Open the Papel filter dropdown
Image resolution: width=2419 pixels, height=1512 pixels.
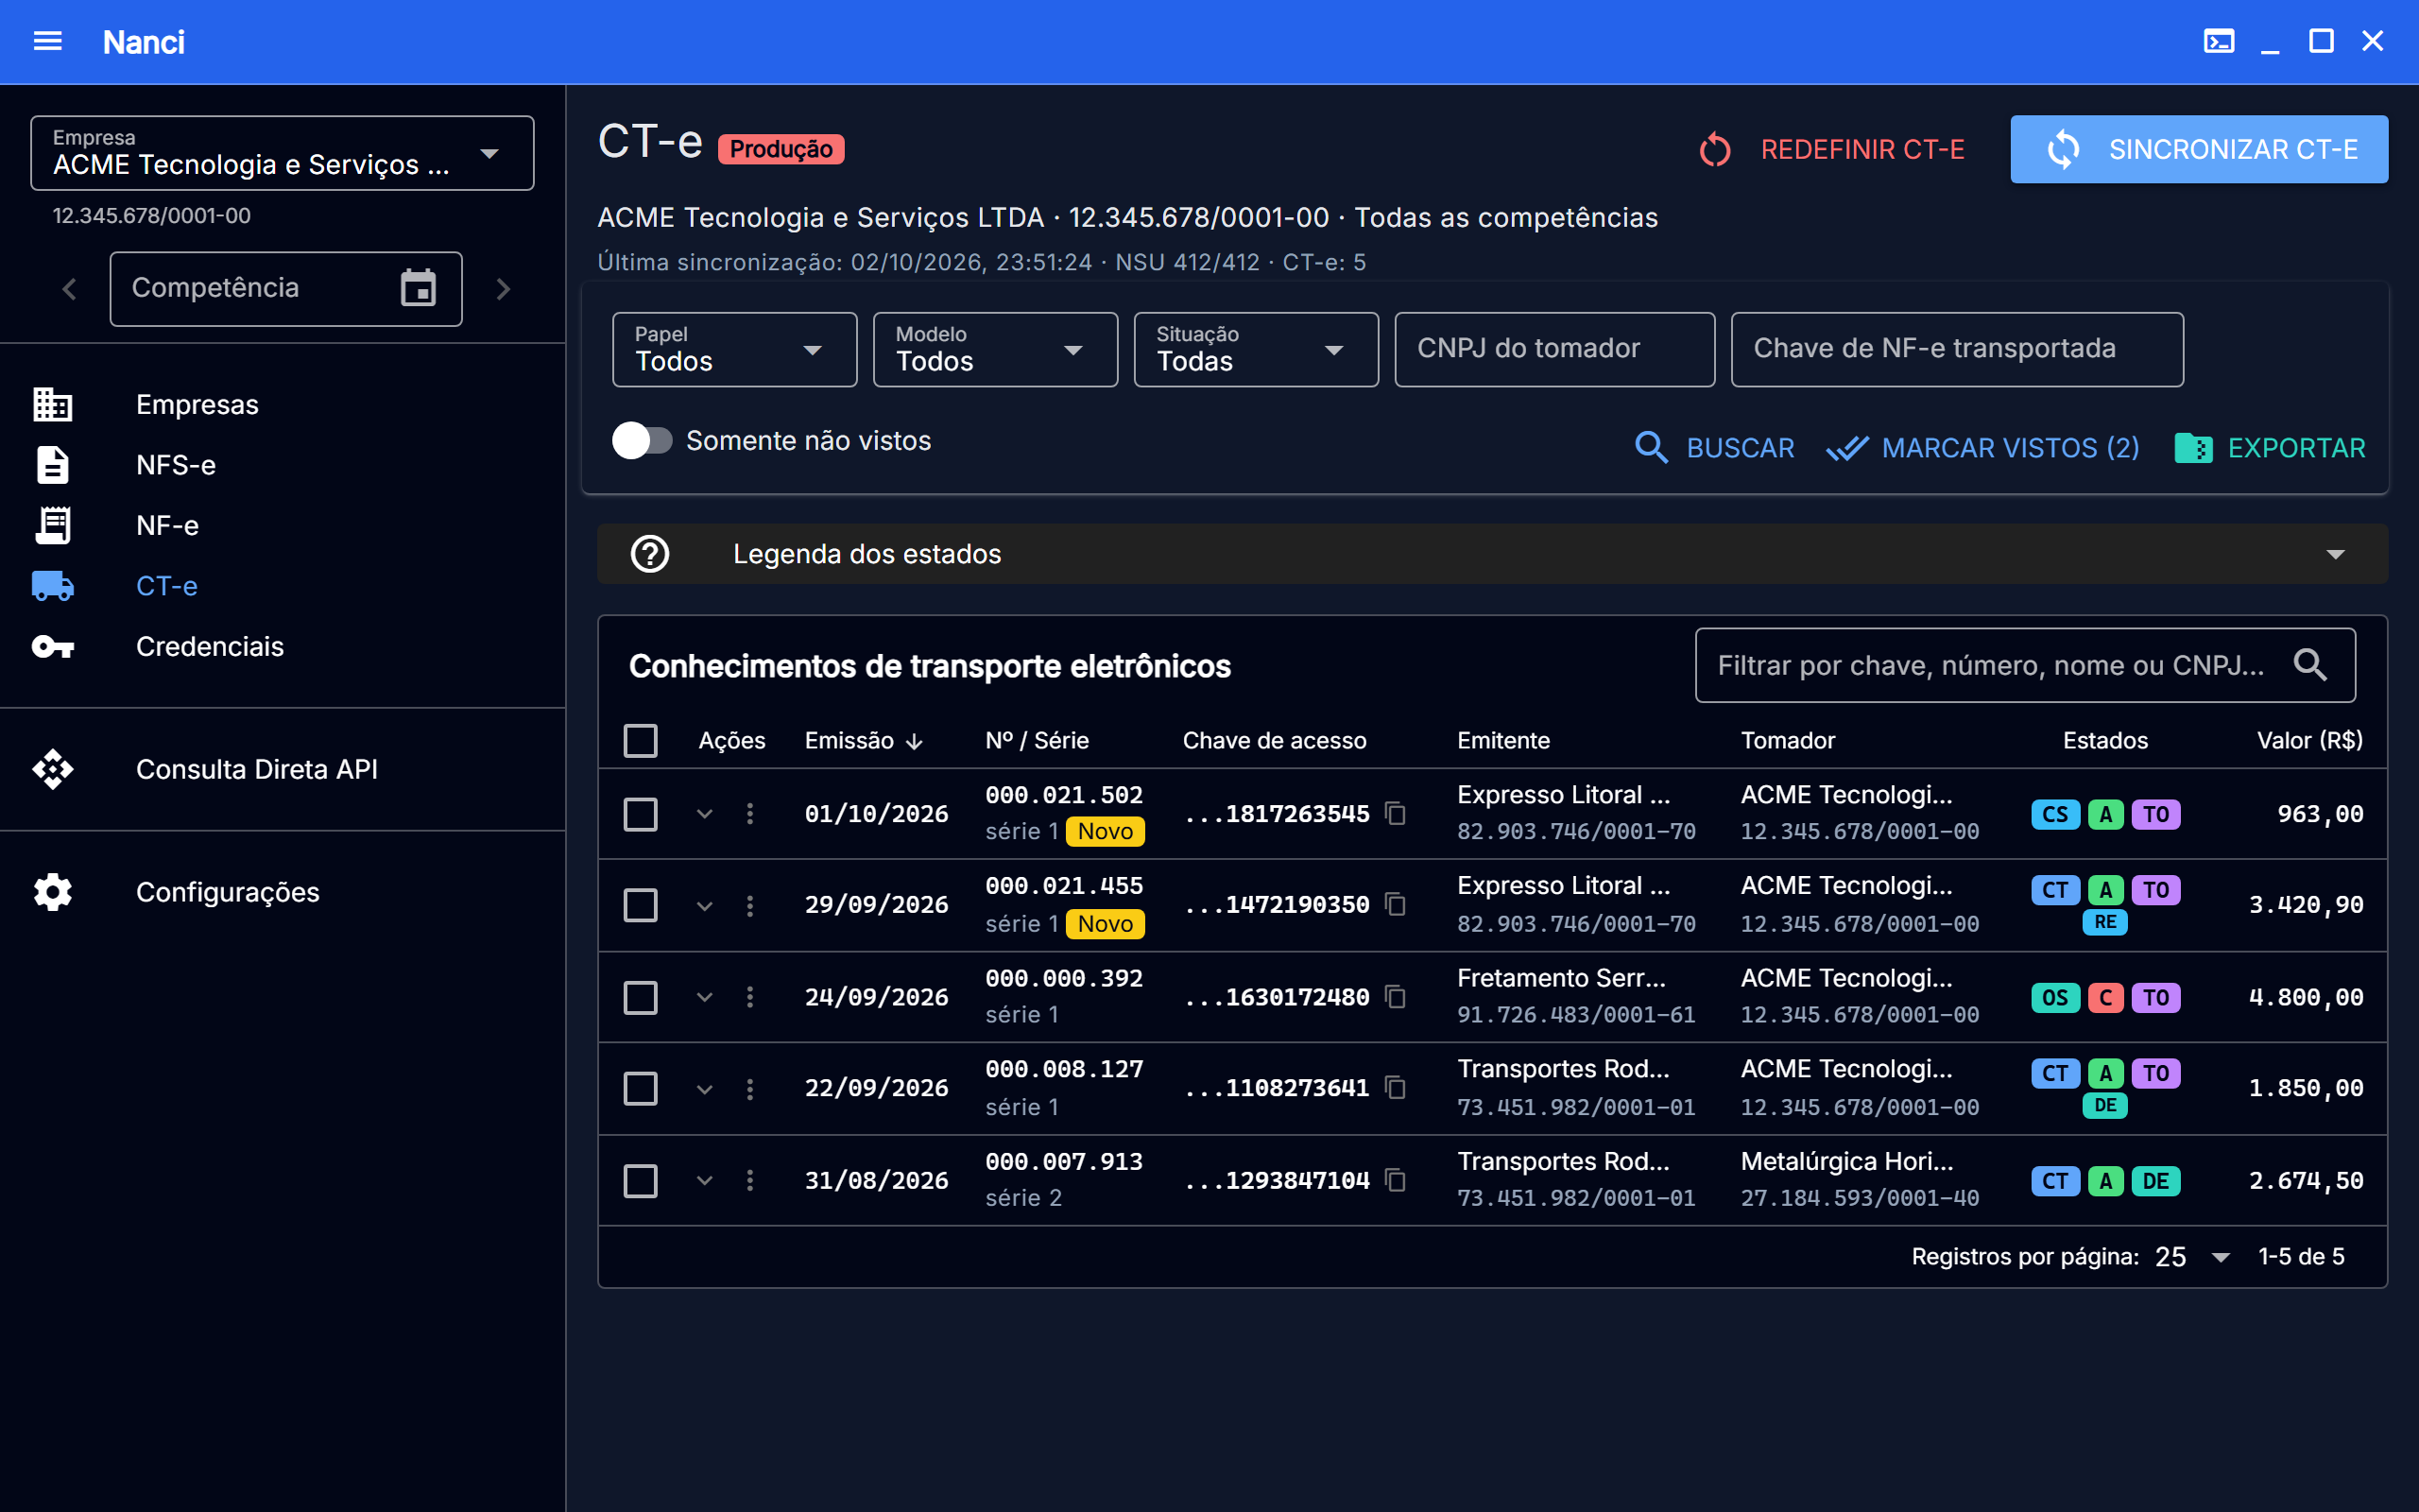(735, 349)
